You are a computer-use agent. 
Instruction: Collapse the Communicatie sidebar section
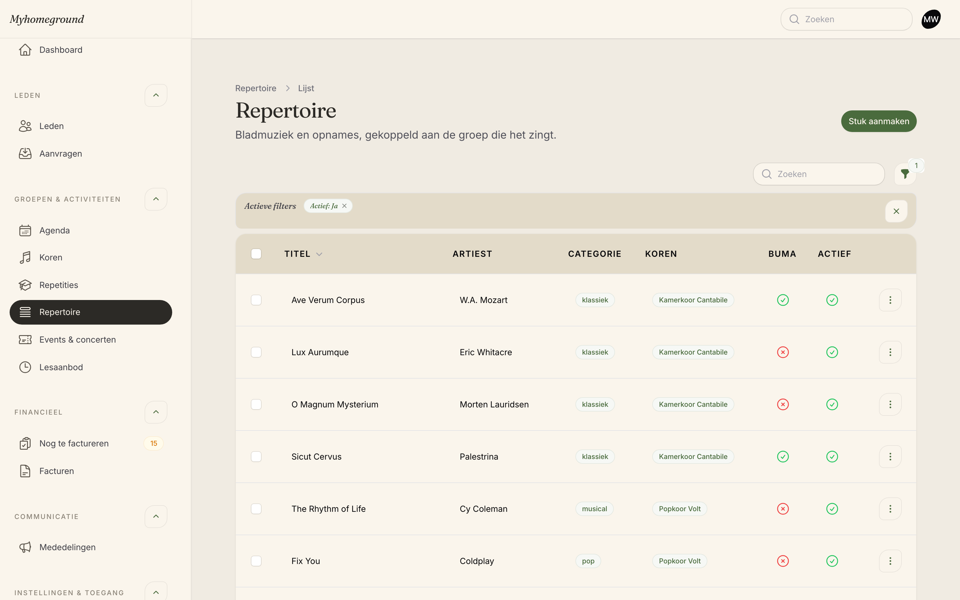coord(156,516)
